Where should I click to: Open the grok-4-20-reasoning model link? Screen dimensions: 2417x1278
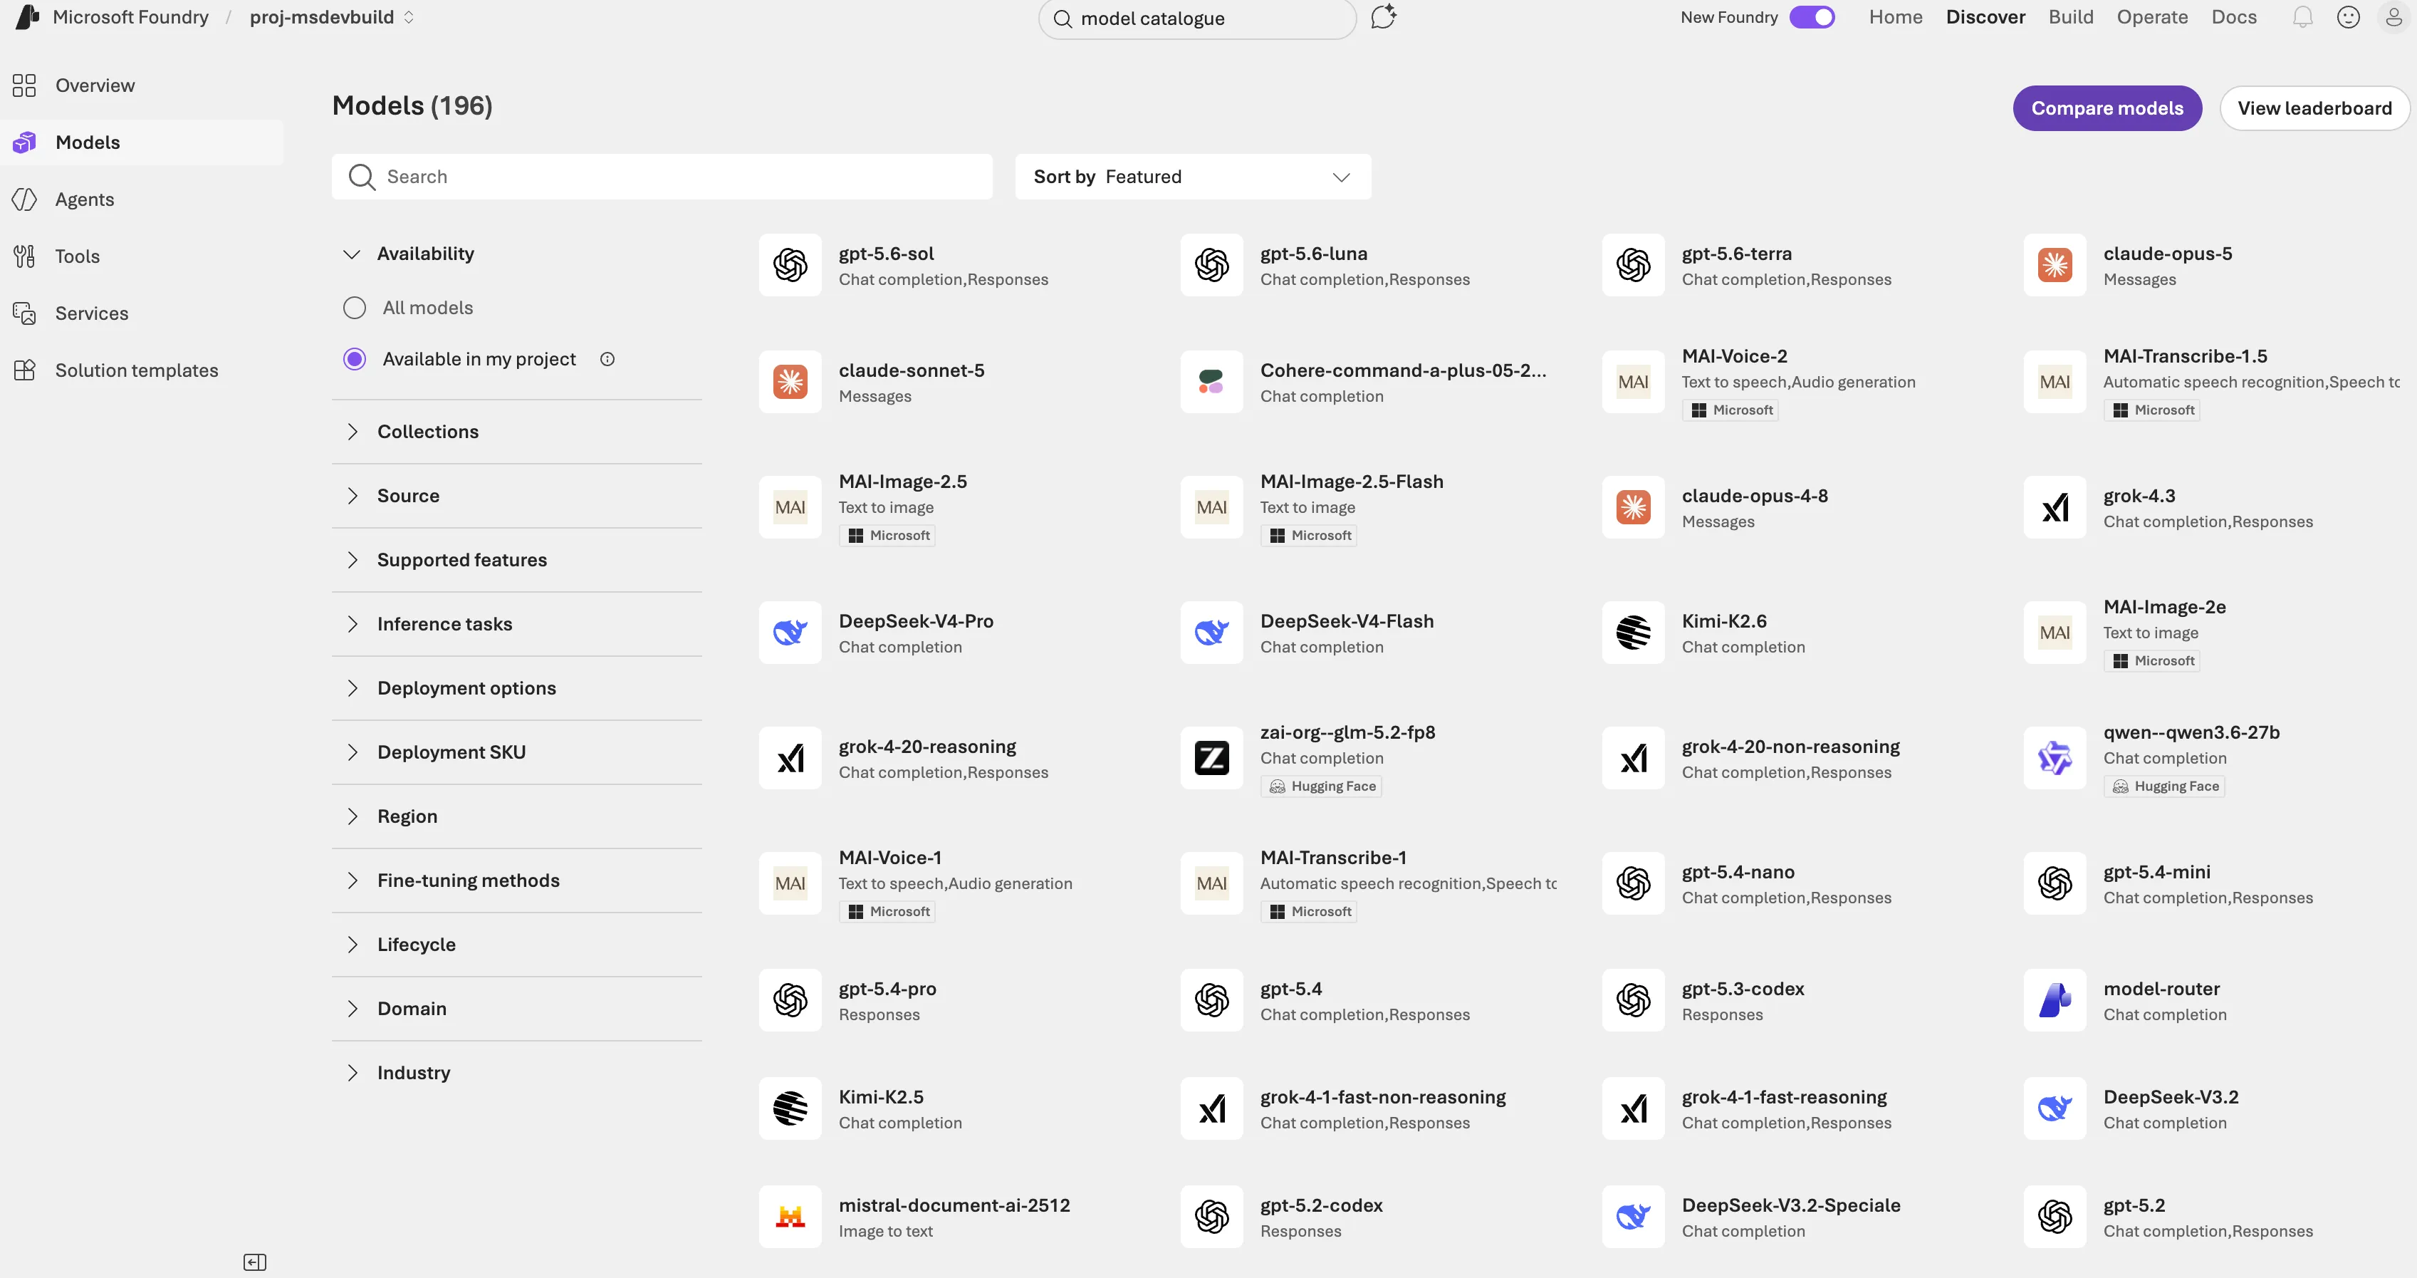928,747
